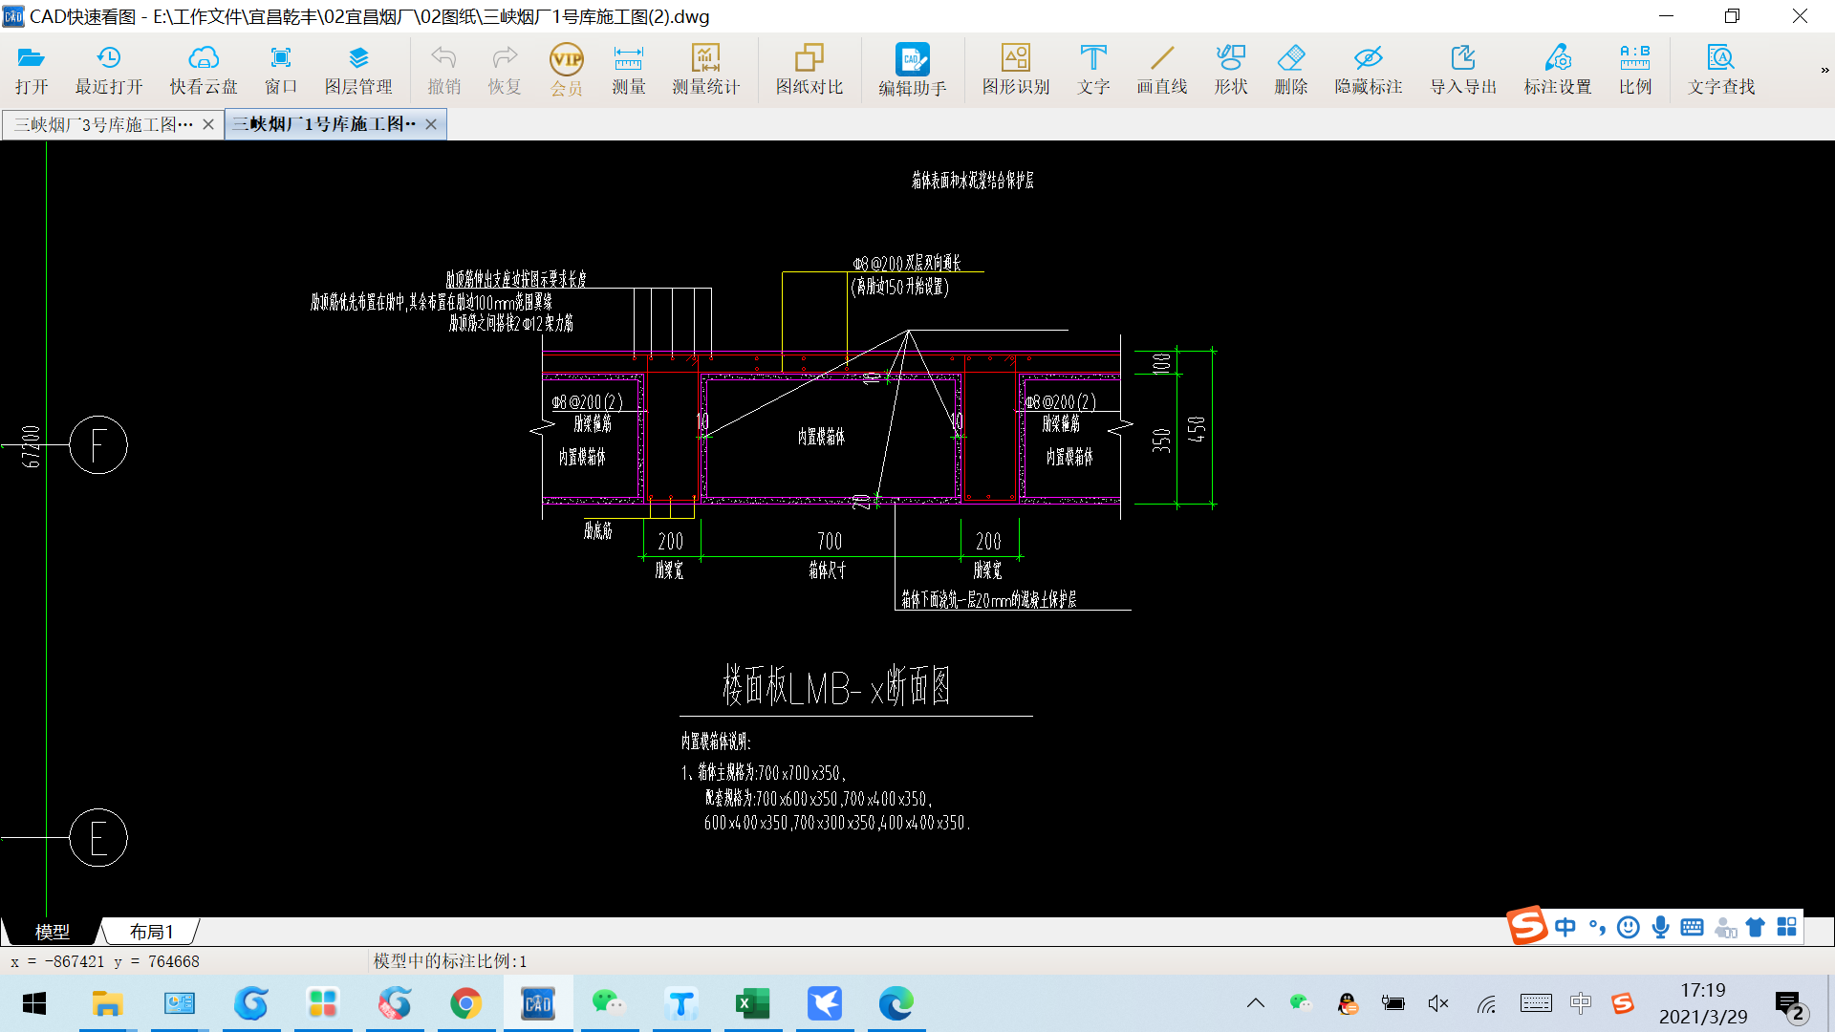
Task: Open Excel from taskbar
Action: (752, 1003)
